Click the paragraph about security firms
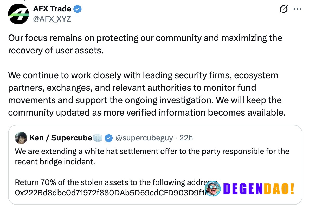Screen dimensions: 309x211 coord(147,94)
